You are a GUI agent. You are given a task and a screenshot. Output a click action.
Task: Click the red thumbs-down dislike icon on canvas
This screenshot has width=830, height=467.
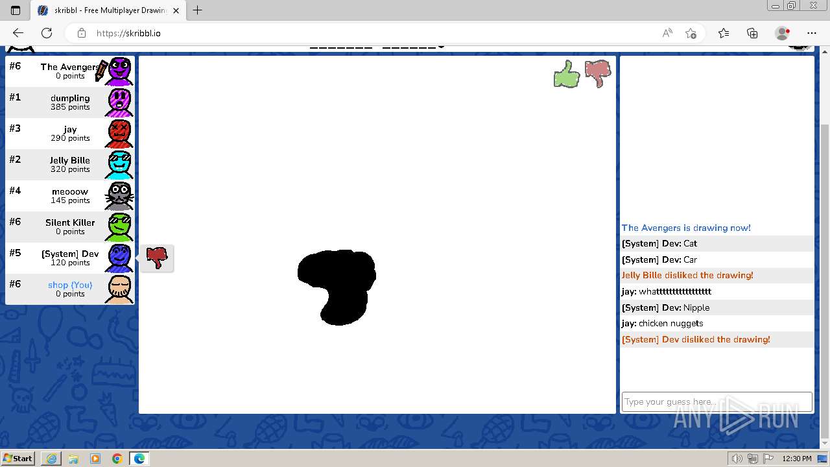[x=598, y=74]
